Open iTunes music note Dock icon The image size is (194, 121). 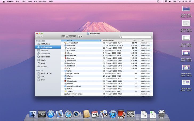pyautogui.click(x=113, y=114)
